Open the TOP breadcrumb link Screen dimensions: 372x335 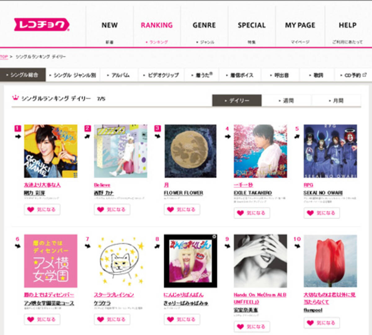click(4, 57)
